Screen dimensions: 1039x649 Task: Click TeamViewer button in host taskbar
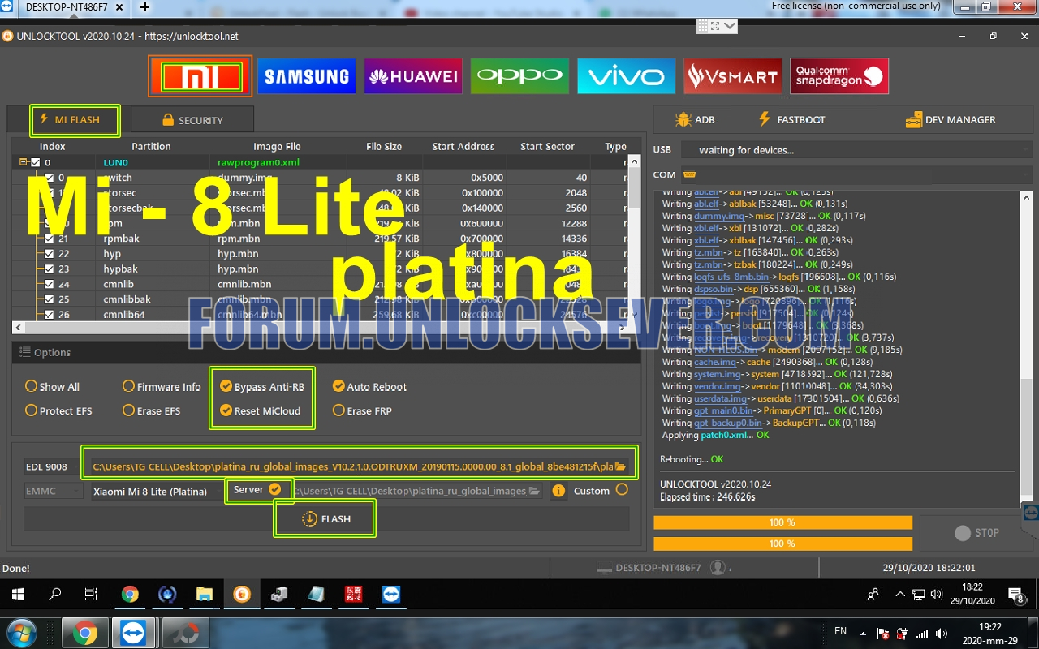(131, 633)
